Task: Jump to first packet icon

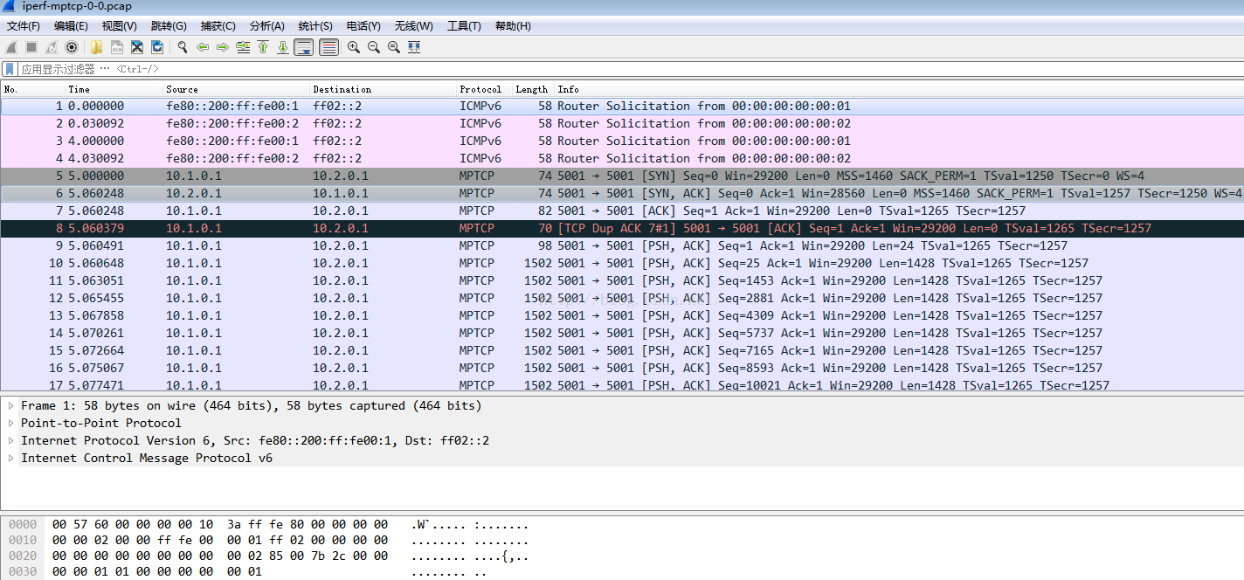Action: pos(263,47)
